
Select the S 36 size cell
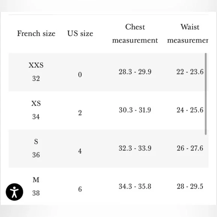click(x=36, y=148)
